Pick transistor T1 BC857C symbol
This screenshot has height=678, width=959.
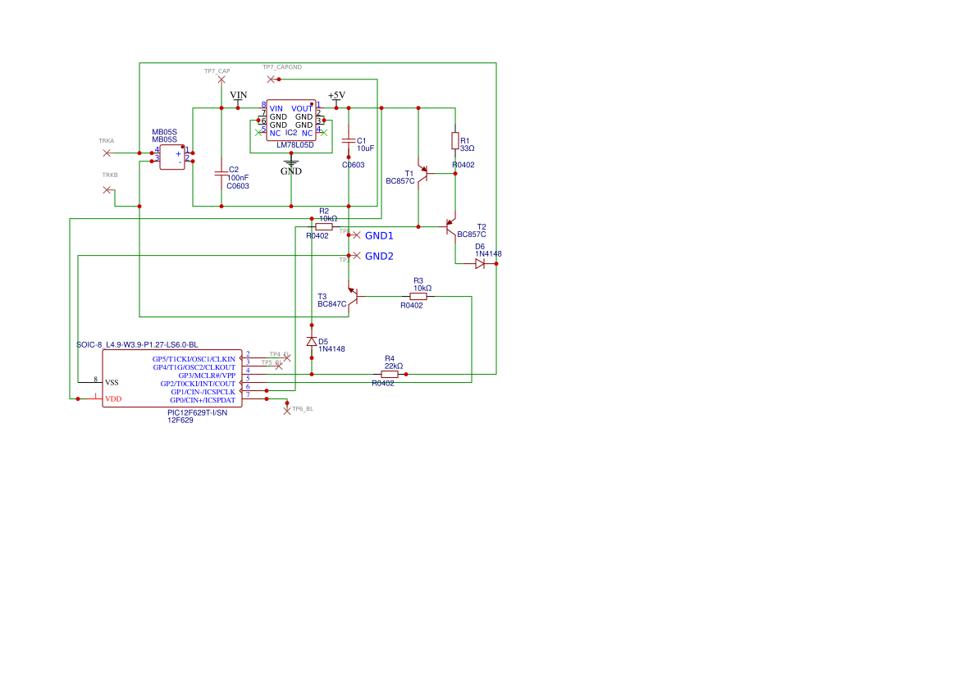(x=423, y=174)
